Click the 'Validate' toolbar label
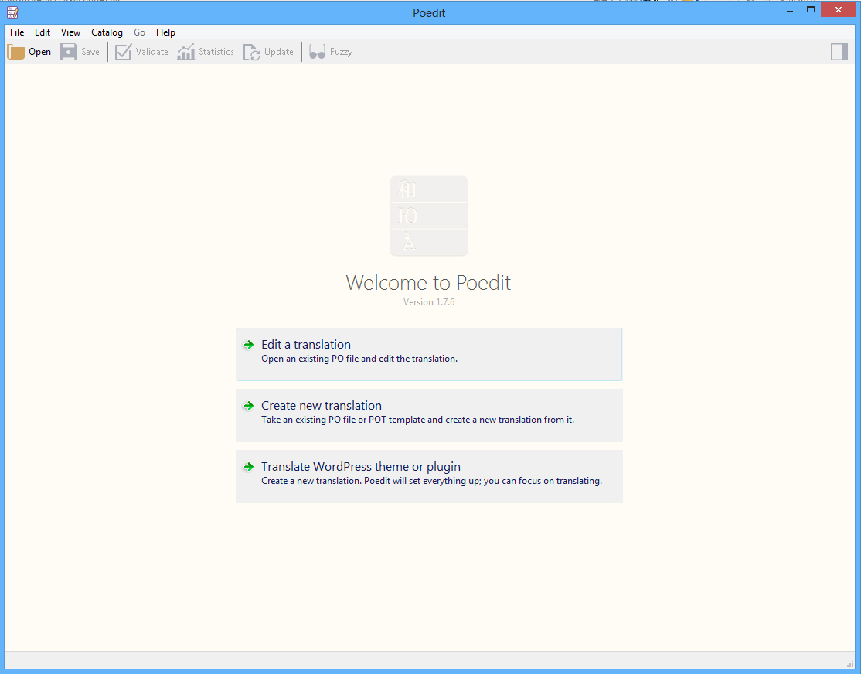The height and width of the screenshot is (674, 861). coord(152,52)
